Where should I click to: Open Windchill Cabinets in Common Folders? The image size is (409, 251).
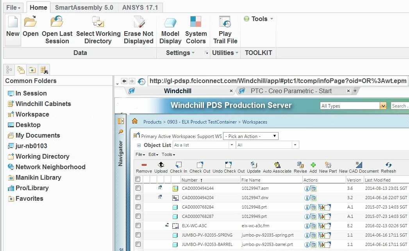43,104
